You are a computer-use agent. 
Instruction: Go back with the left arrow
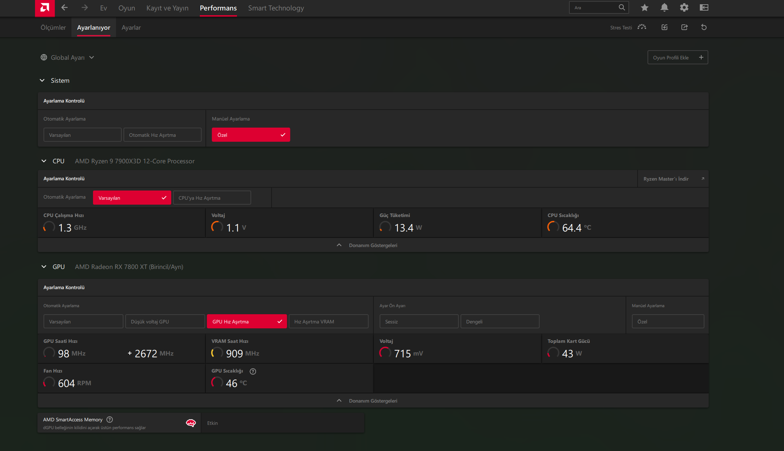(64, 7)
